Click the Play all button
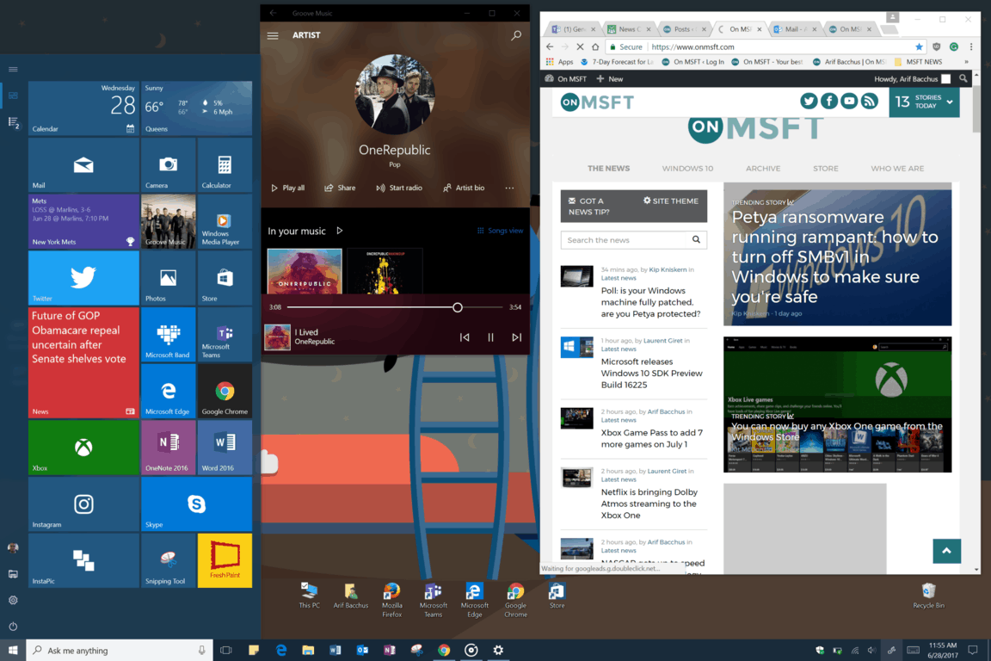Screen dimensions: 991x661 pyautogui.click(x=287, y=188)
